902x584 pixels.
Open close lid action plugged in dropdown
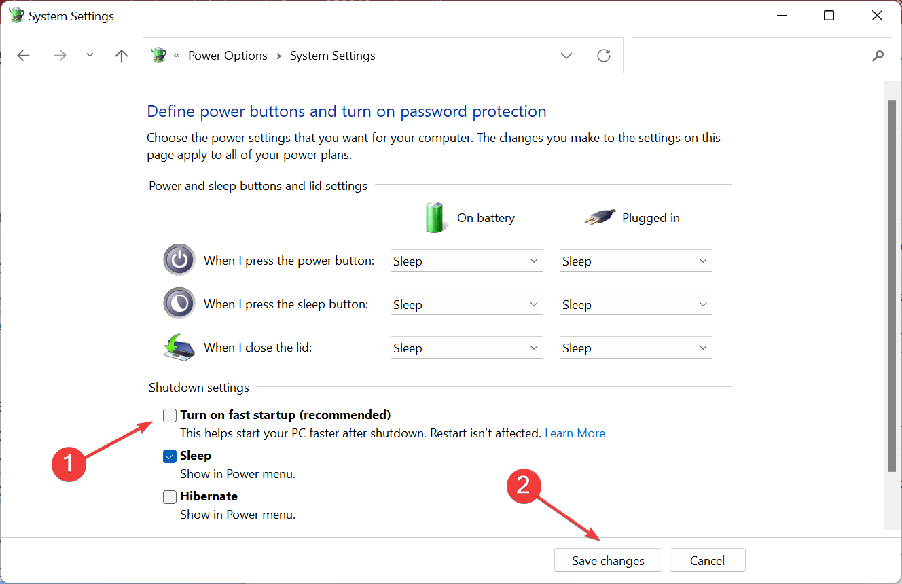coord(636,348)
